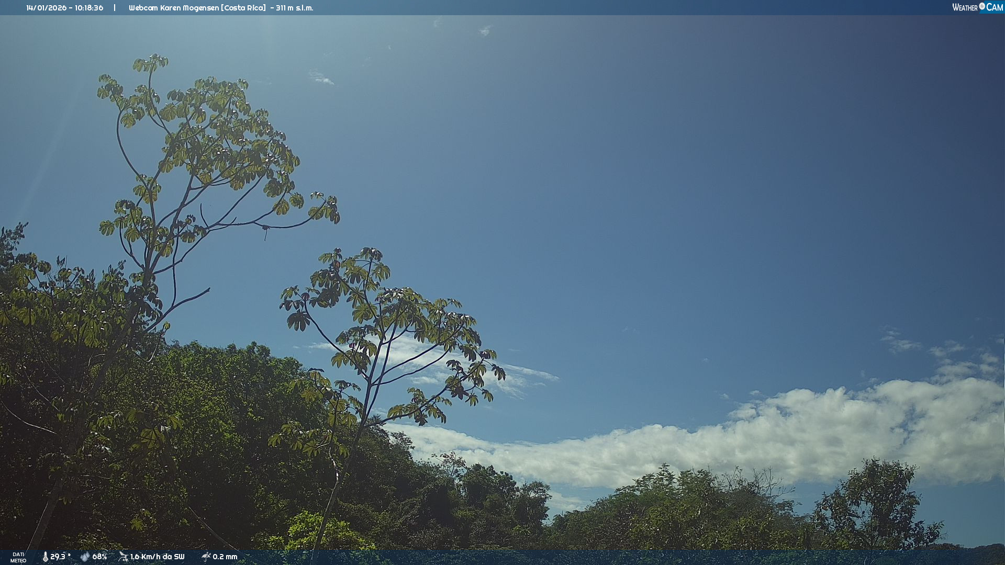Click the vertical separator in the header
Image resolution: width=1005 pixels, height=565 pixels.
tap(115, 8)
